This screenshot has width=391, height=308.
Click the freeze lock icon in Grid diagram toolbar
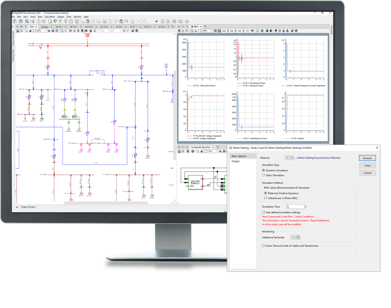pos(18,31)
